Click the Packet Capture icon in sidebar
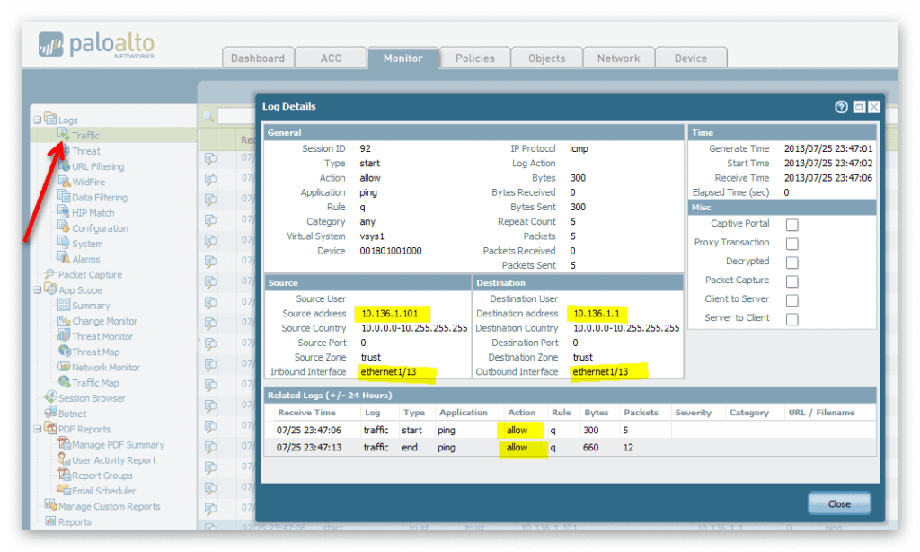The width and height of the screenshot is (920, 552). (50, 274)
